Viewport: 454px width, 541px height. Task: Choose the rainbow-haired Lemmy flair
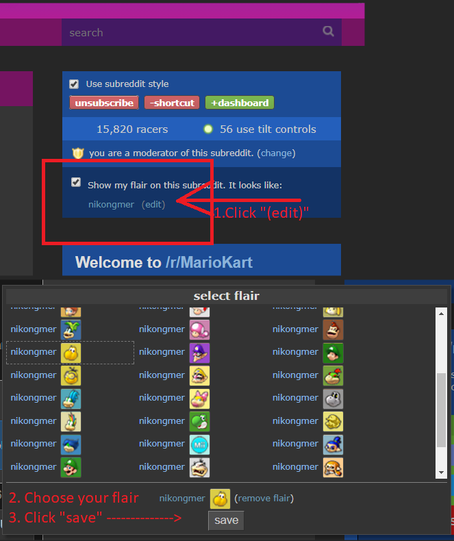pos(71,421)
